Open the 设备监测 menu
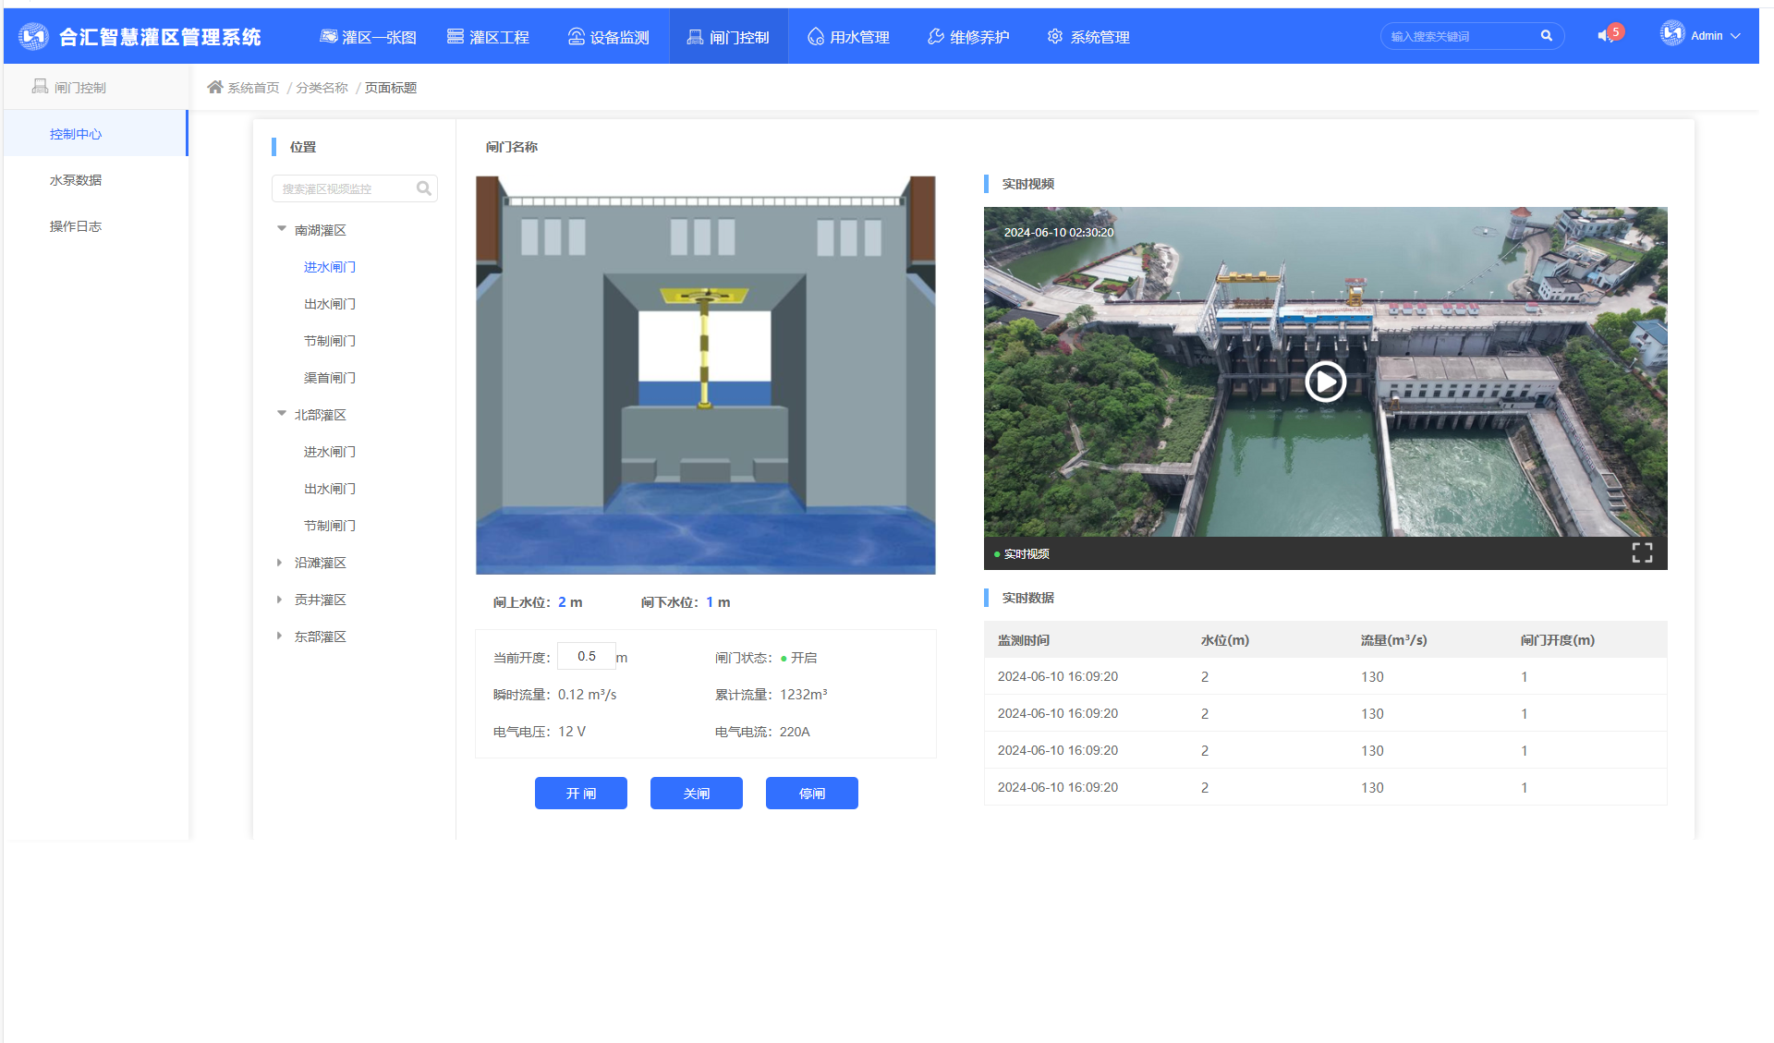 608,37
